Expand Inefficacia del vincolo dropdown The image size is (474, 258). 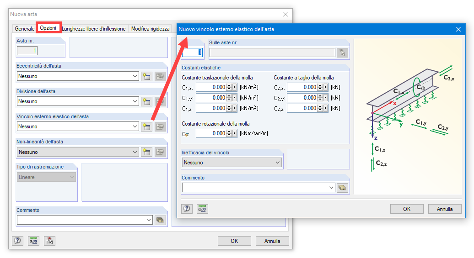click(278, 163)
